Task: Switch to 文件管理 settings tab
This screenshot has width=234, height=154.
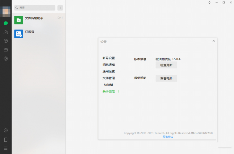Action: (109, 78)
